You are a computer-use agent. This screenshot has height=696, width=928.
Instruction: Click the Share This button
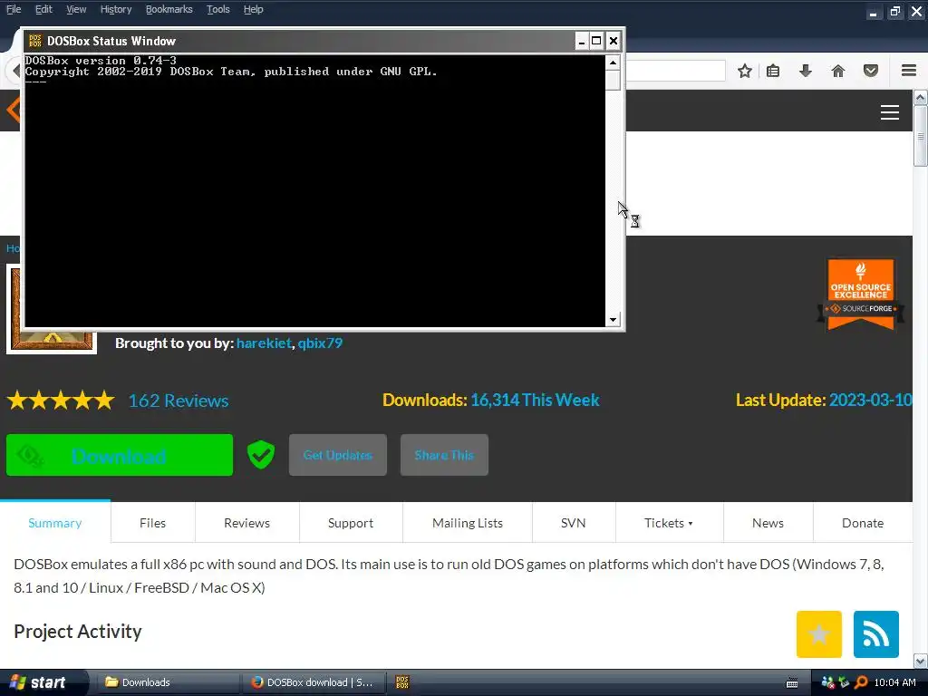click(x=444, y=455)
